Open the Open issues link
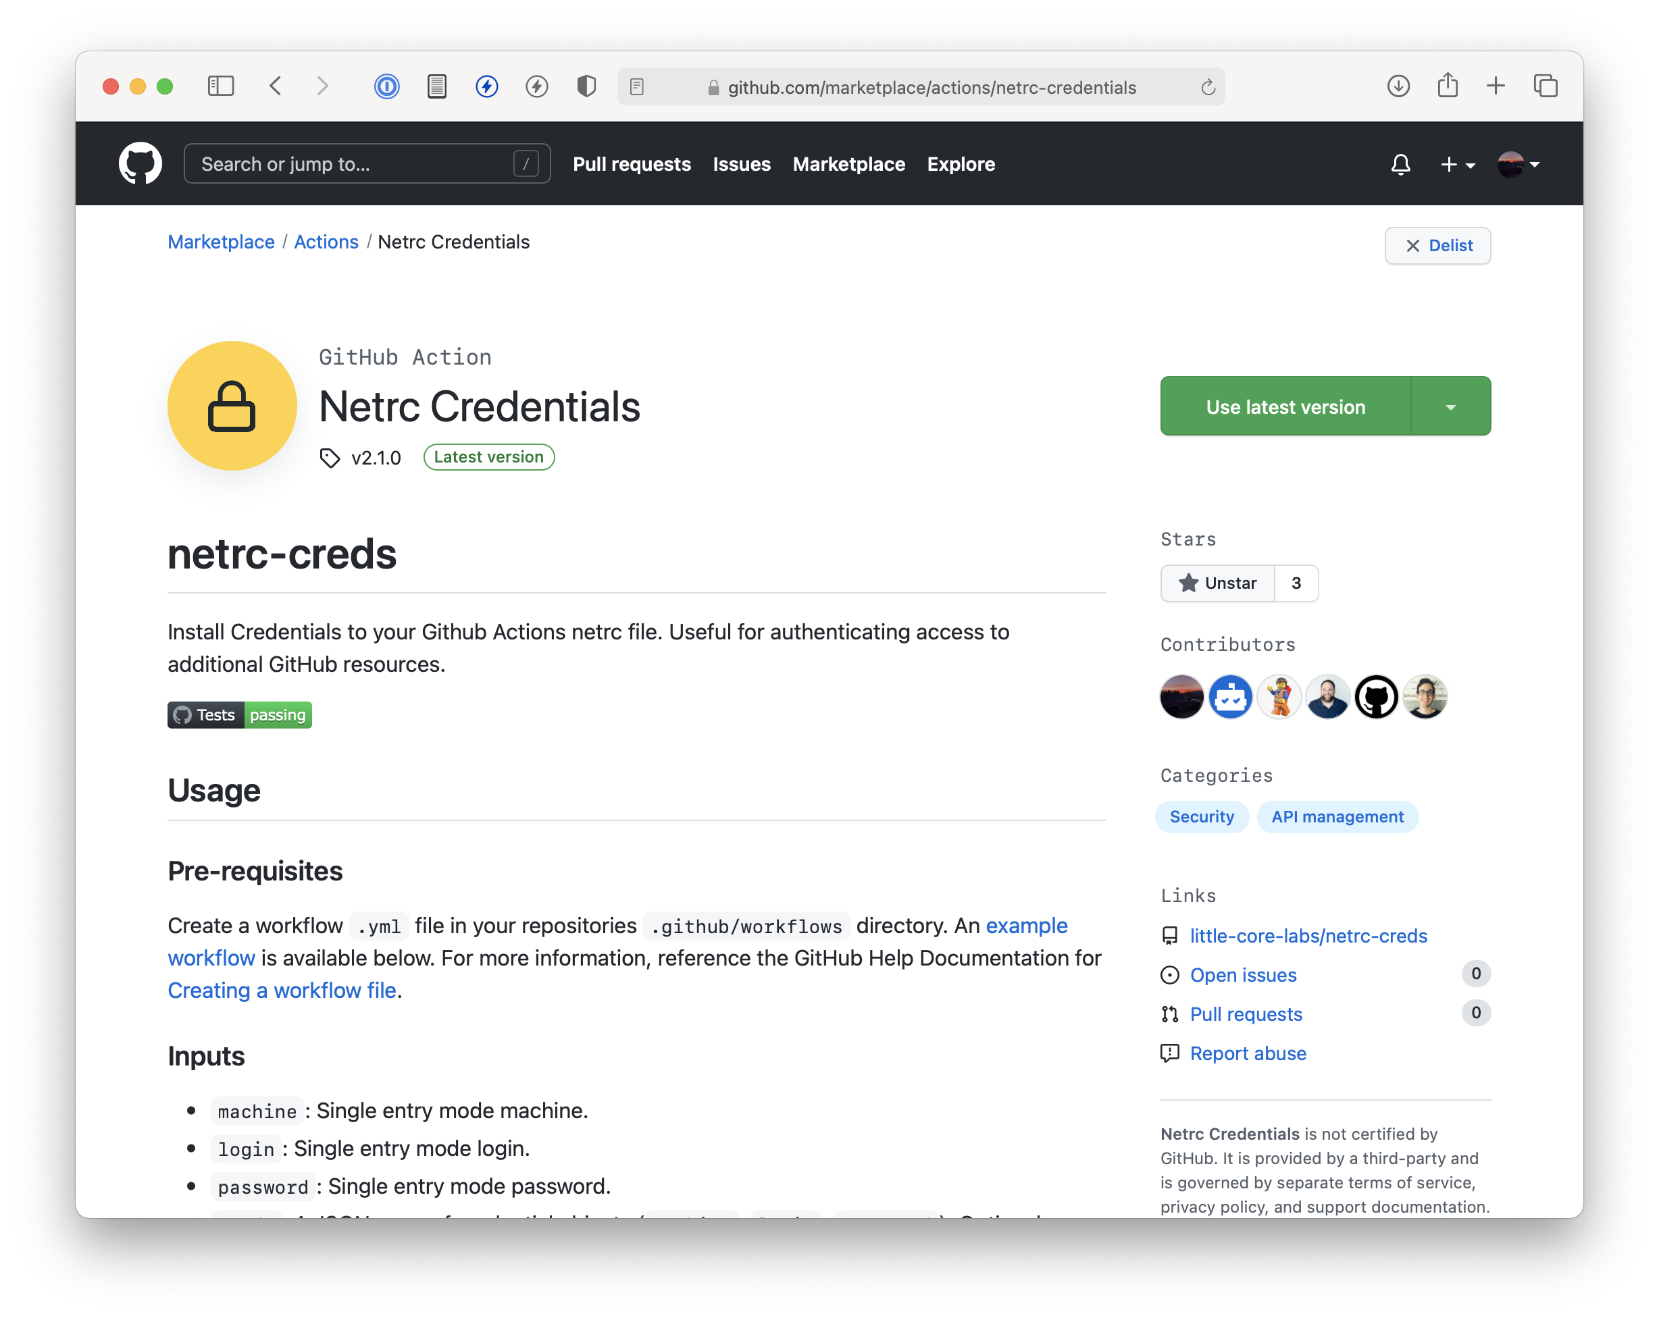Image resolution: width=1659 pixels, height=1318 pixels. (x=1244, y=975)
